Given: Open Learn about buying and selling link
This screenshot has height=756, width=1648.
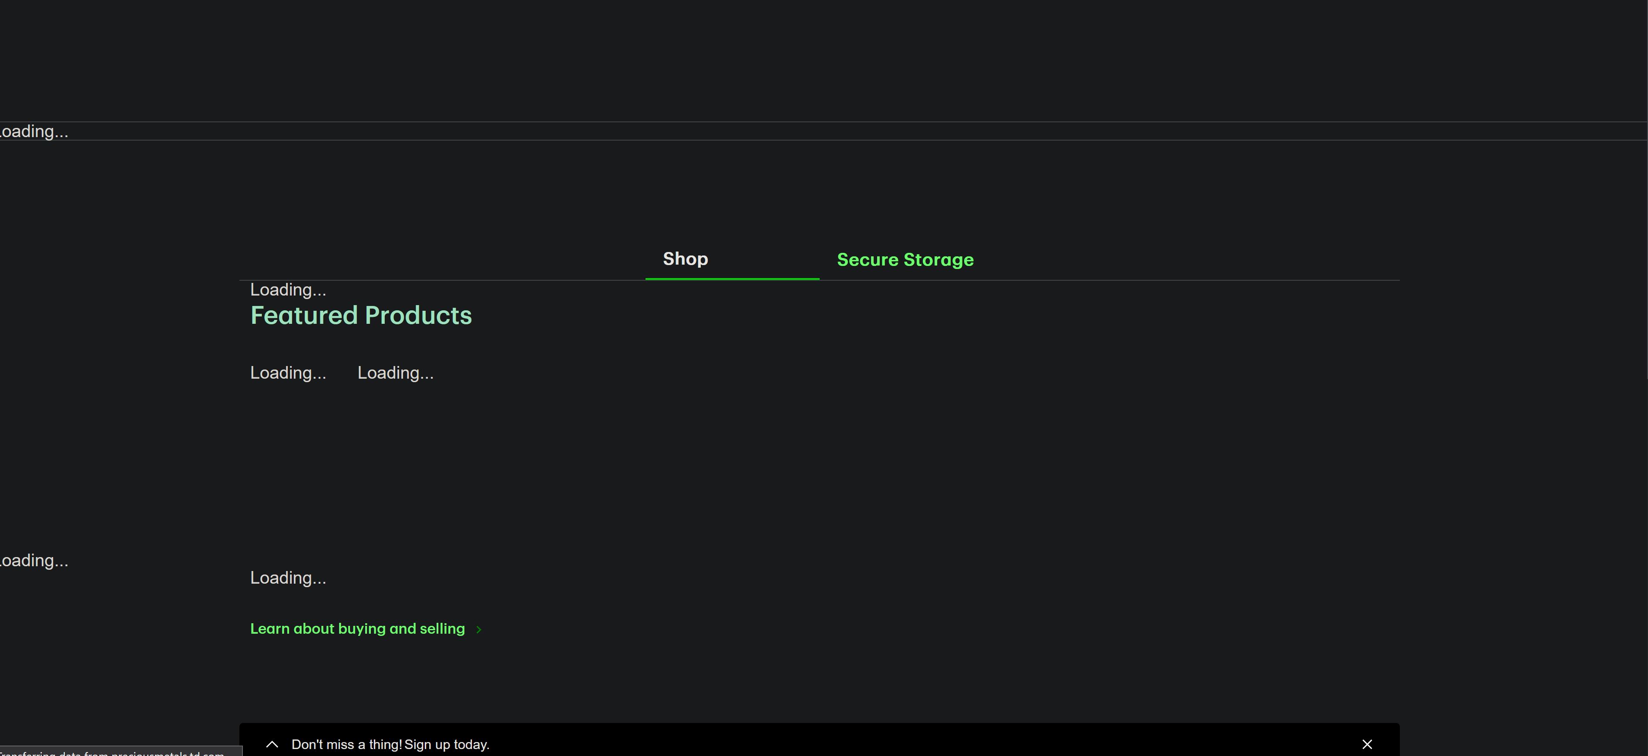Looking at the screenshot, I should pos(357,629).
